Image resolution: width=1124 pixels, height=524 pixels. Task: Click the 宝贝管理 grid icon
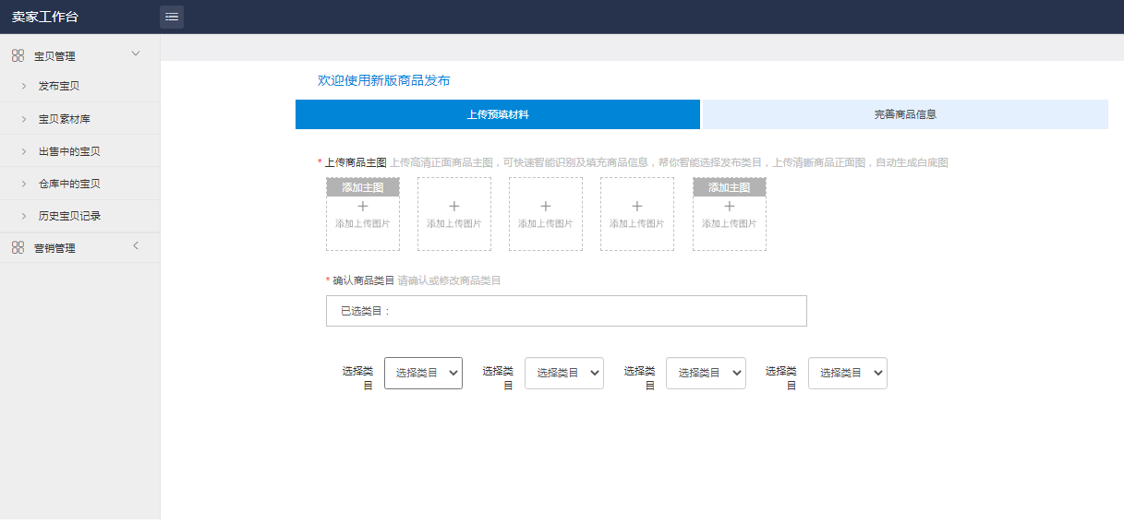pos(18,55)
